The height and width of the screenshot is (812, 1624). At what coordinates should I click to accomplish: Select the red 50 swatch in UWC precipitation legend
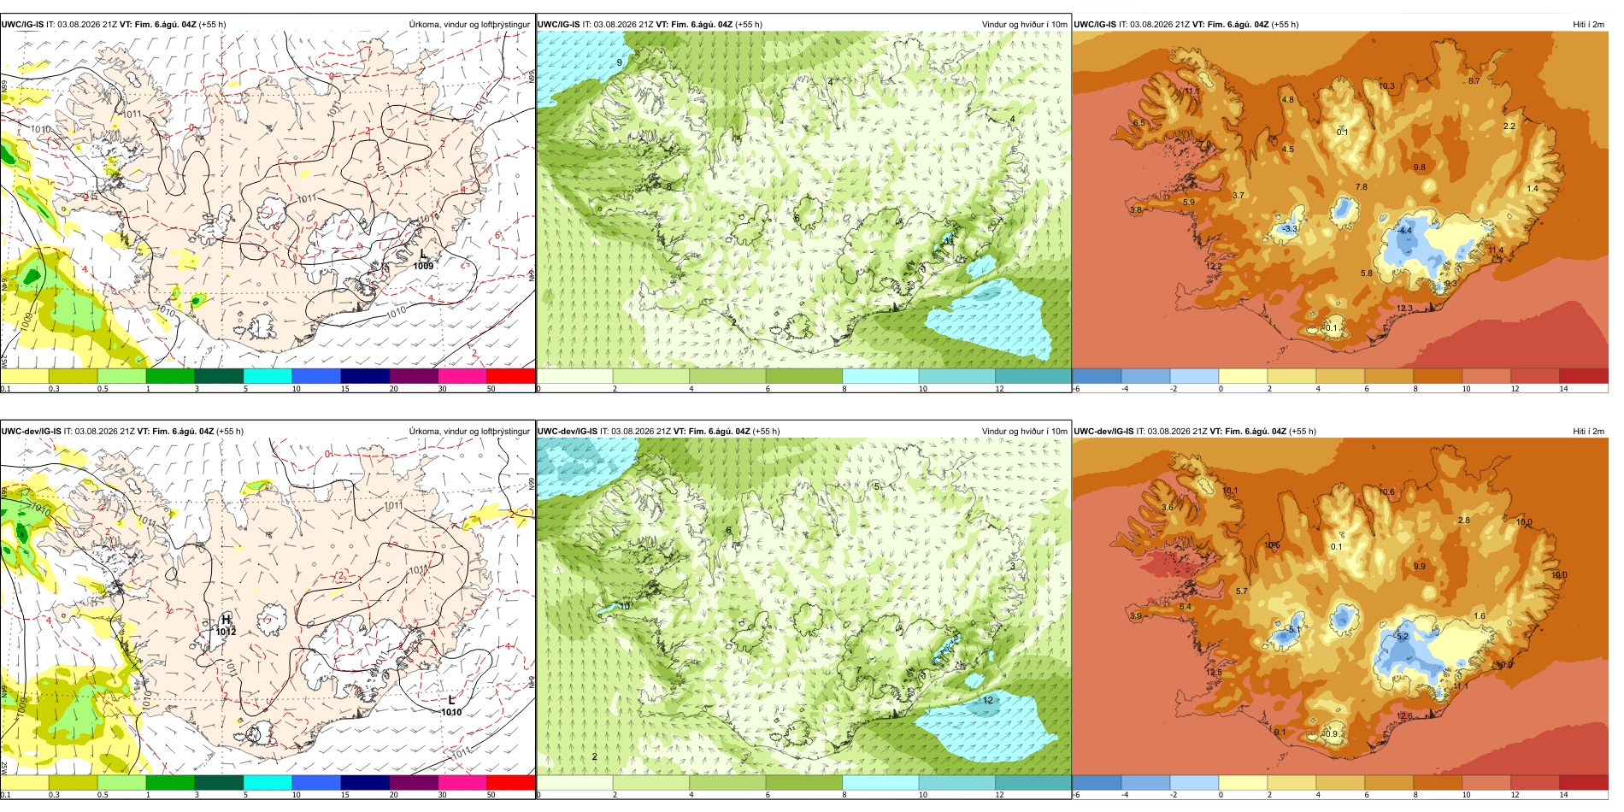(511, 375)
